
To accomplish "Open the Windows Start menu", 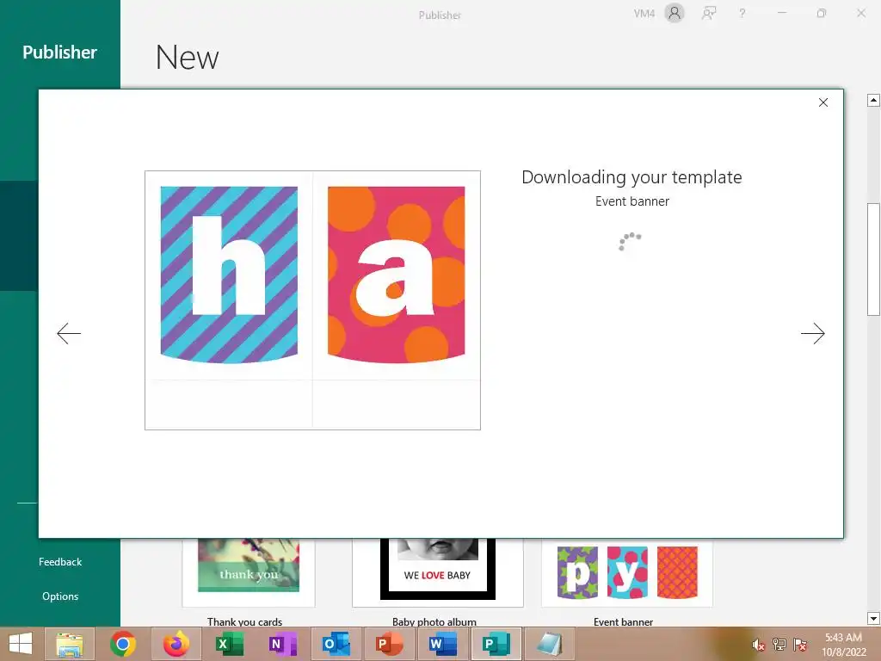I will (x=21, y=644).
